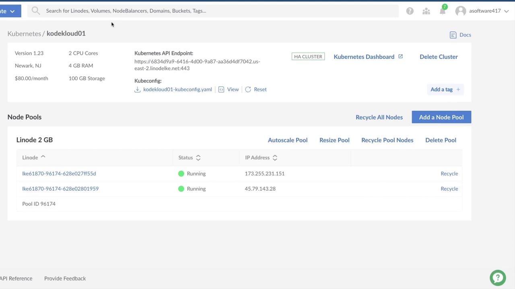The width and height of the screenshot is (515, 289).
Task: Toggle sort order on Status column
Action: tap(198, 158)
